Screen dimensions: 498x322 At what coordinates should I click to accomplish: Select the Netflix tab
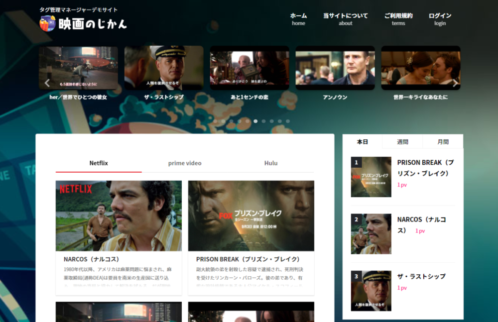99,163
